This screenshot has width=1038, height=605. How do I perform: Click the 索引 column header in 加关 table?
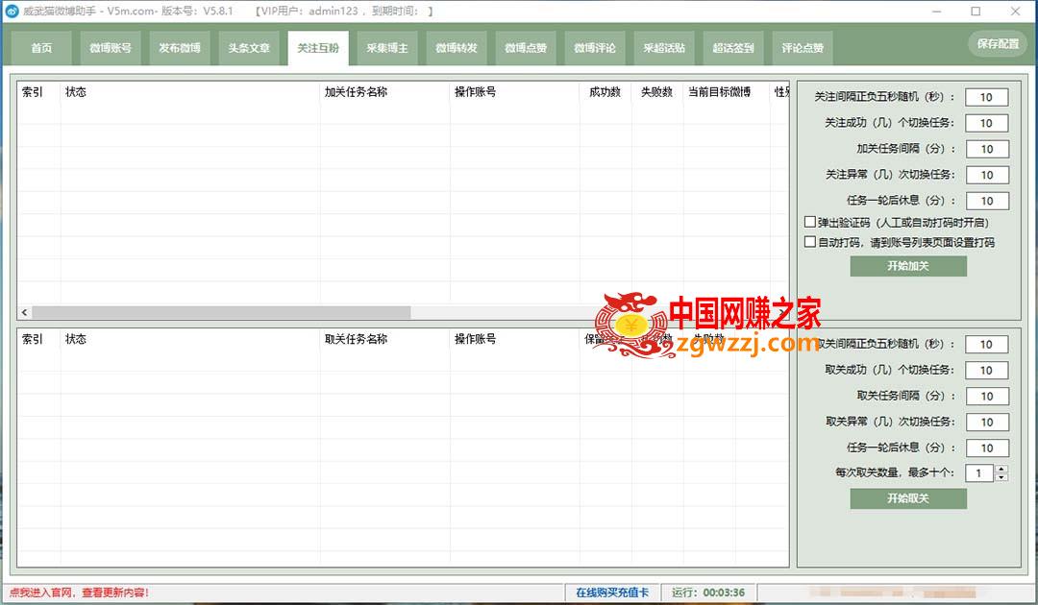(x=32, y=92)
